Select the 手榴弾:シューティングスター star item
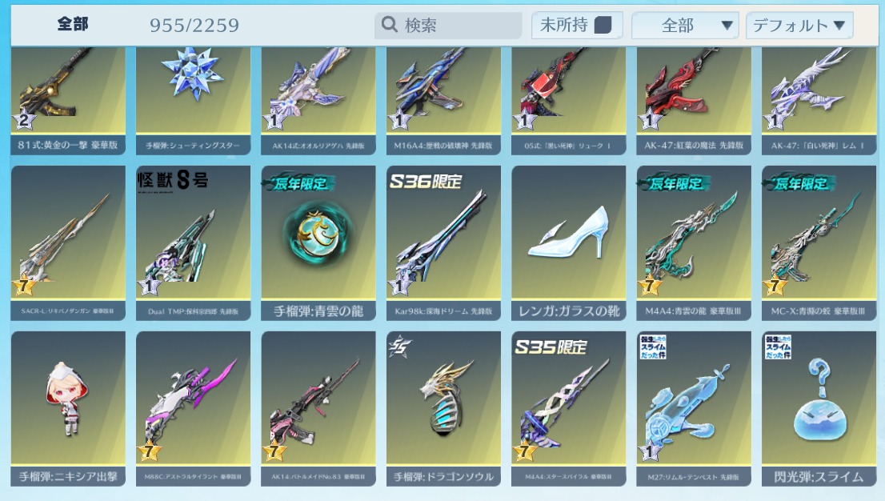Image resolution: width=885 pixels, height=501 pixels. [193, 101]
